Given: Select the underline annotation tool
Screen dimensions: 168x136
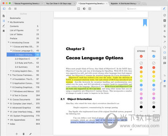Looking at the screenshot, I should [164, 26].
